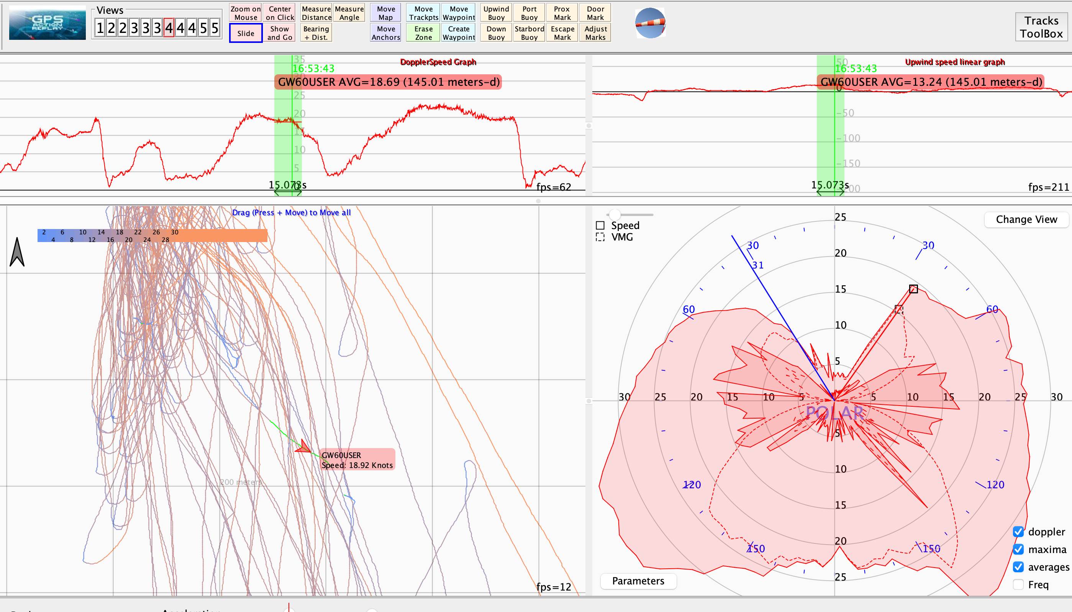Click the GPS Action Replay logo
Viewport: 1072px width, 612px height.
pyautogui.click(x=48, y=23)
